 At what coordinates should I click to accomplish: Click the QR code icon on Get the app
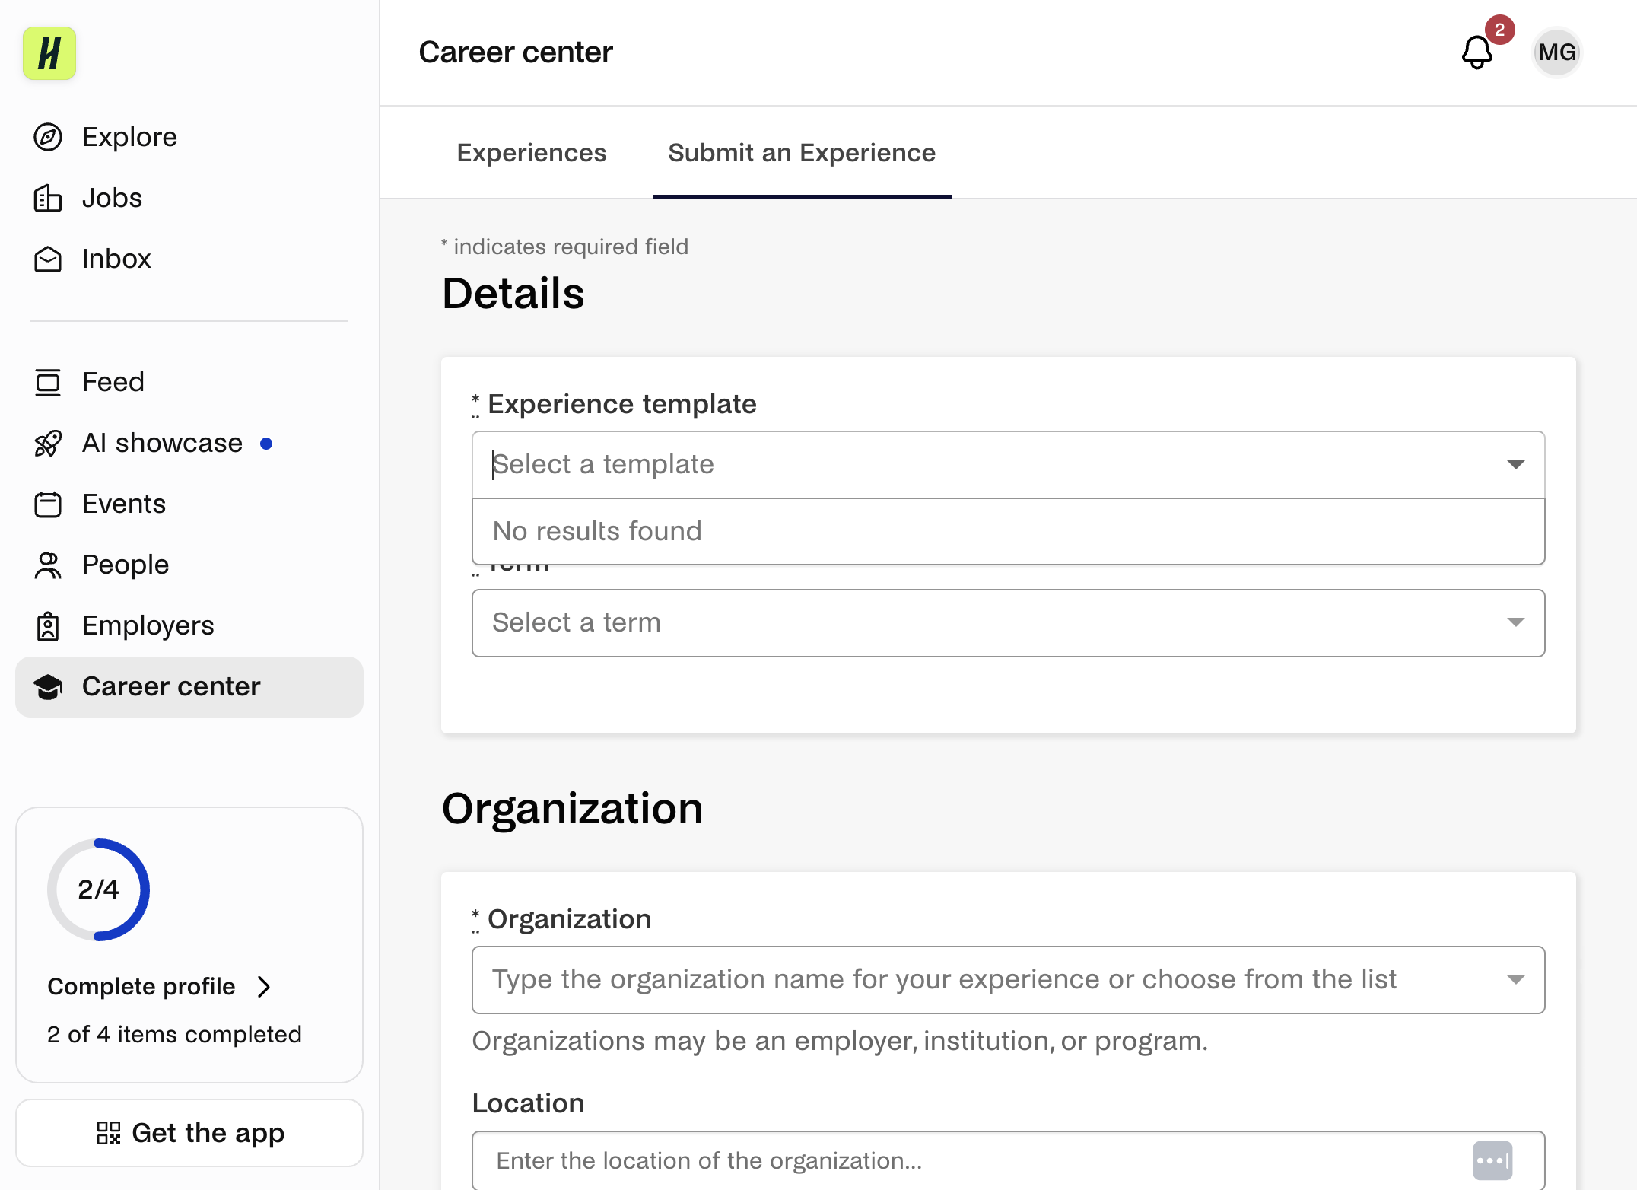[x=109, y=1133]
